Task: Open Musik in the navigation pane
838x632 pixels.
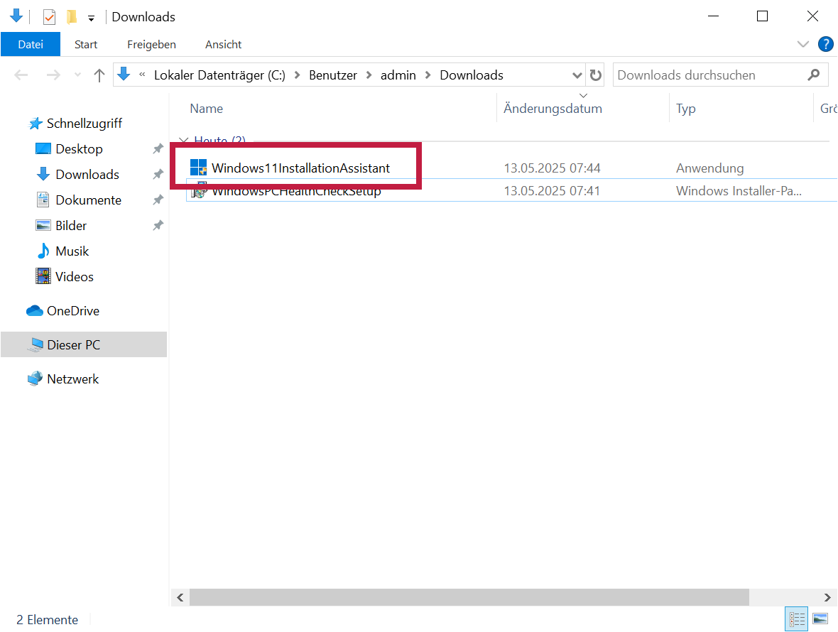Action: pyautogui.click(x=72, y=251)
